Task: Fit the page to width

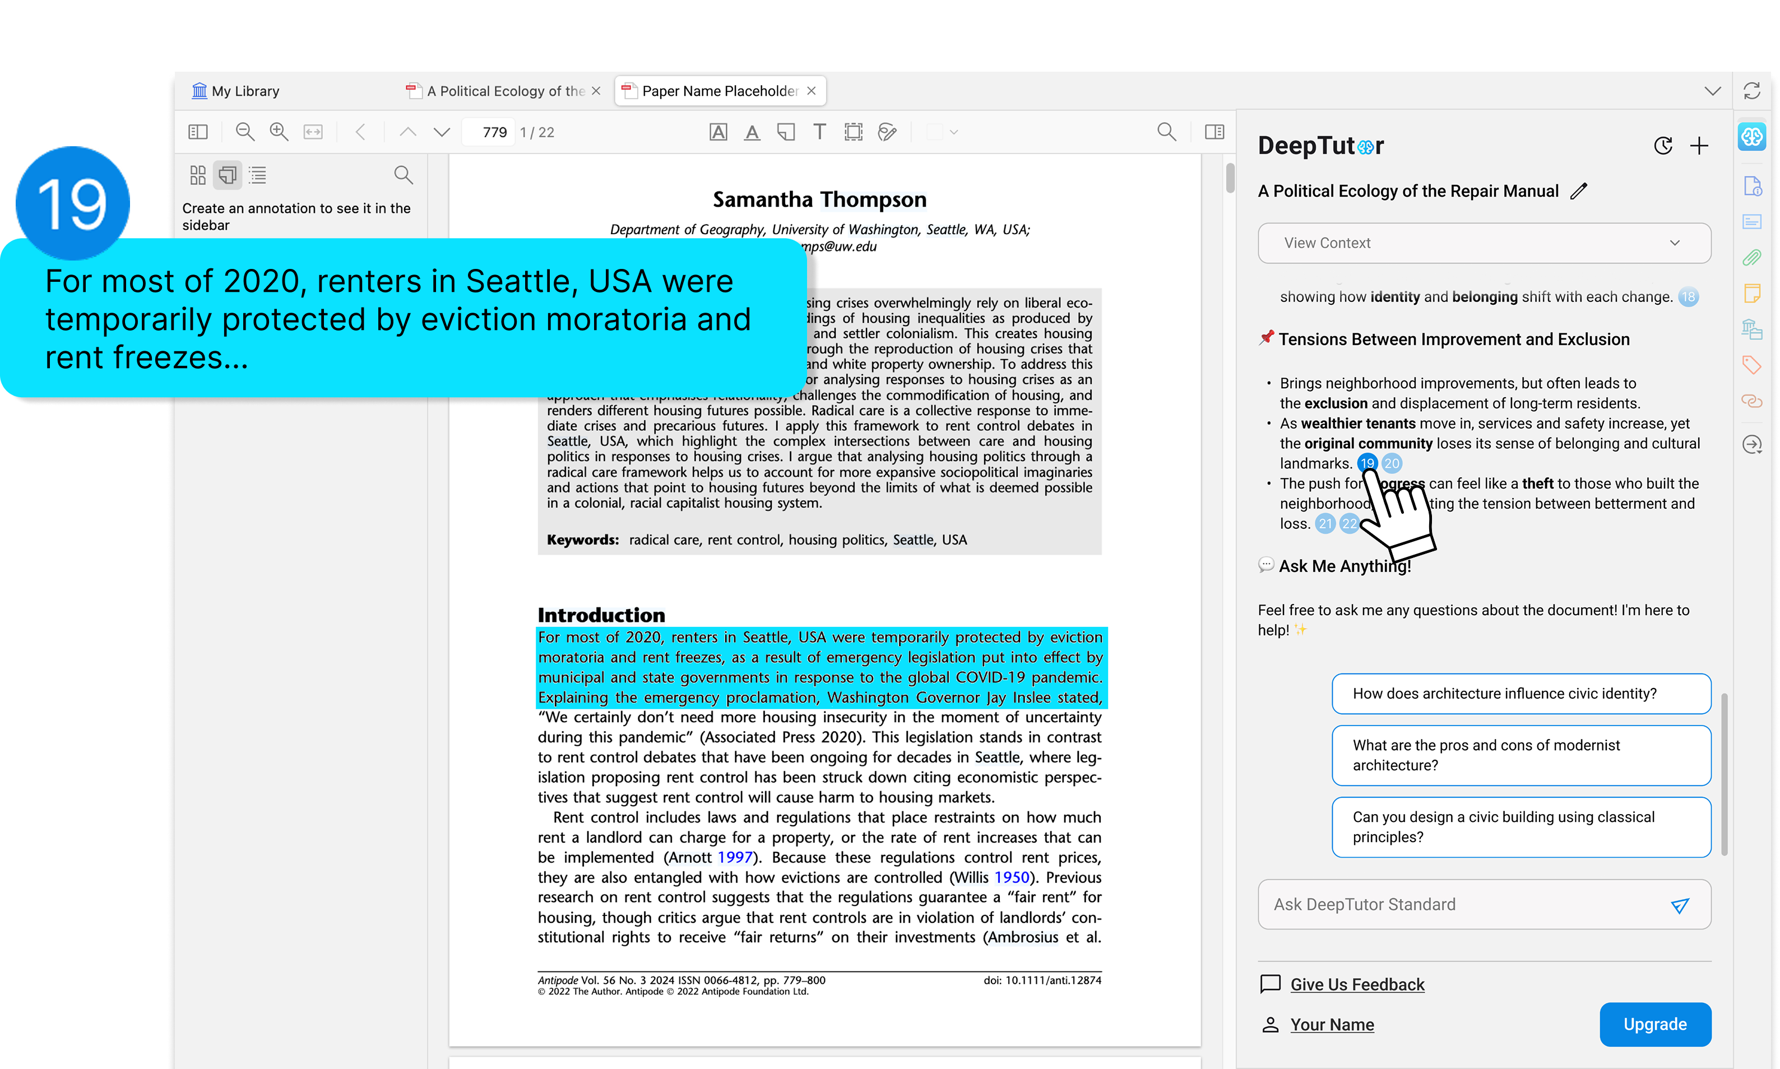Action: coord(313,132)
